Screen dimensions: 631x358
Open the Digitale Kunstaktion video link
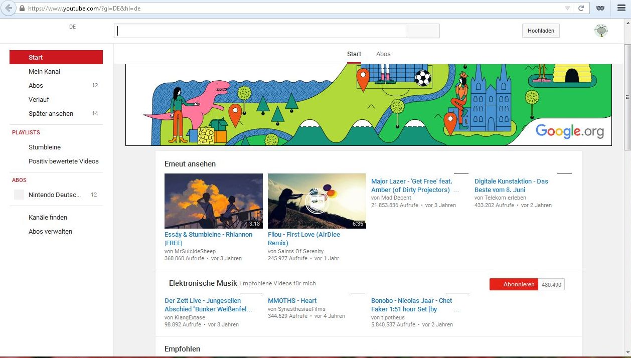(512, 186)
